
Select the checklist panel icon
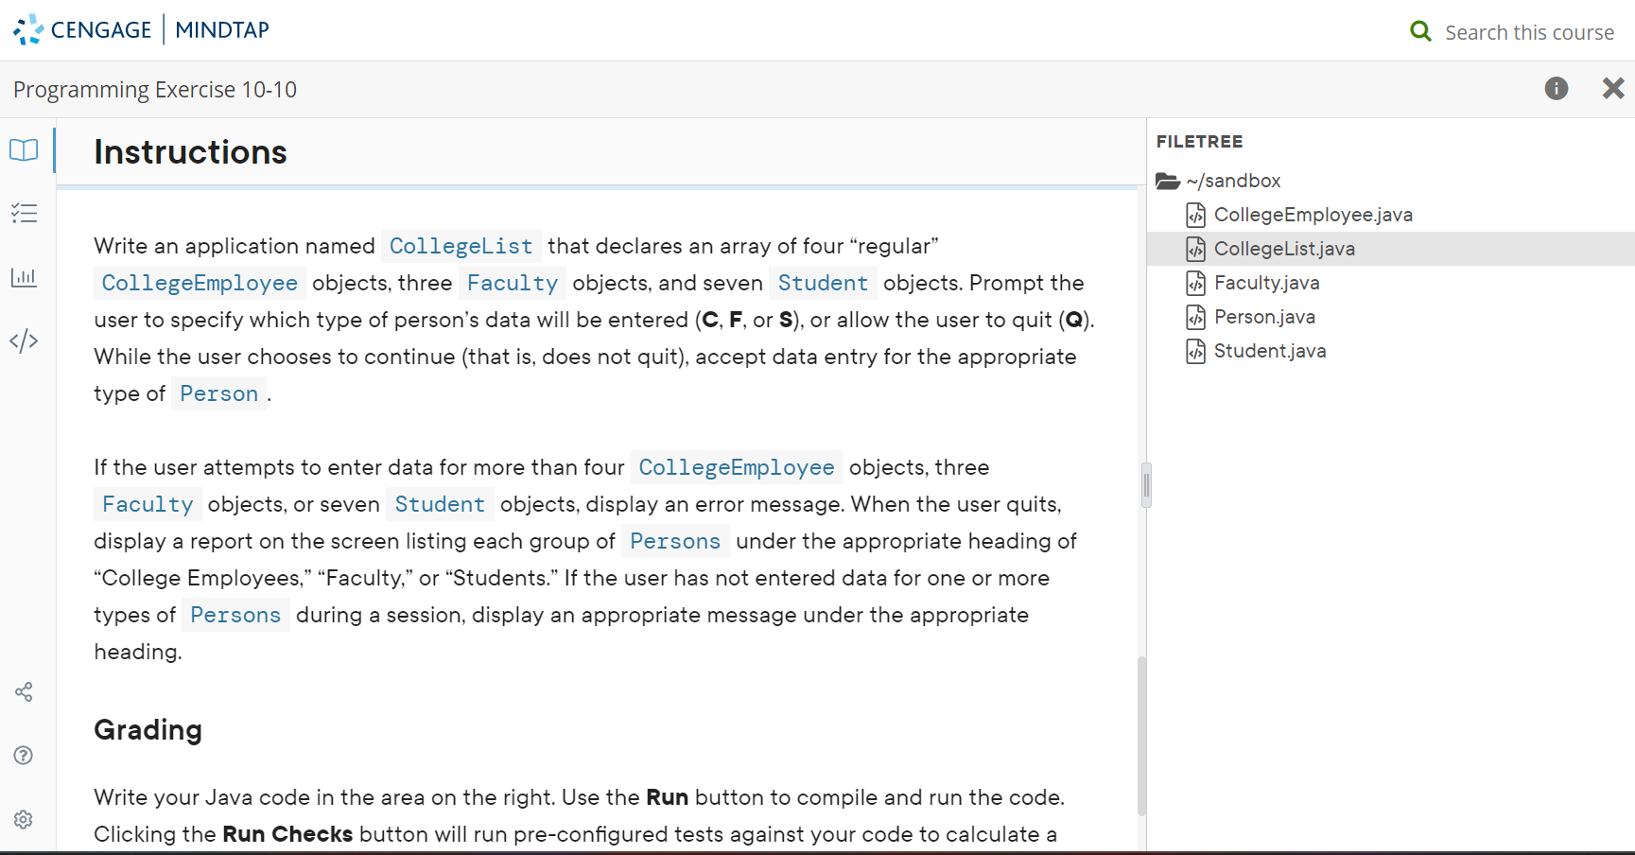(24, 214)
